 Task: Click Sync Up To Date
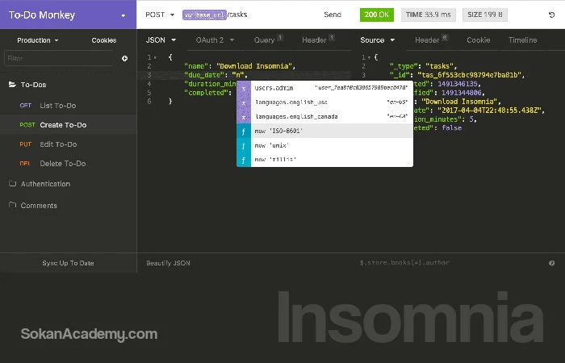68,263
